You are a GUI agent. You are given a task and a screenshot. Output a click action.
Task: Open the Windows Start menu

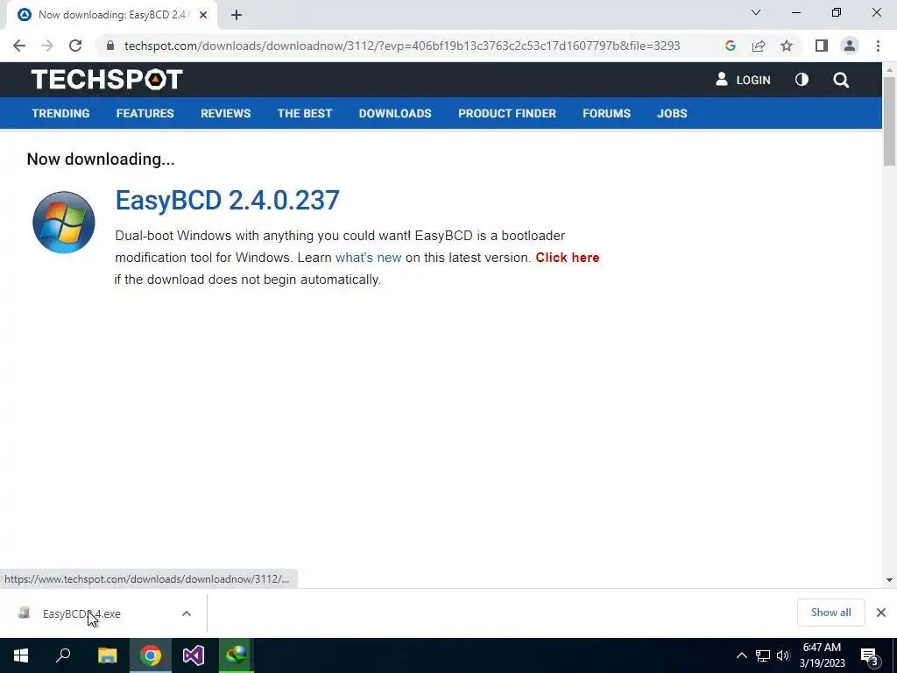tap(21, 655)
